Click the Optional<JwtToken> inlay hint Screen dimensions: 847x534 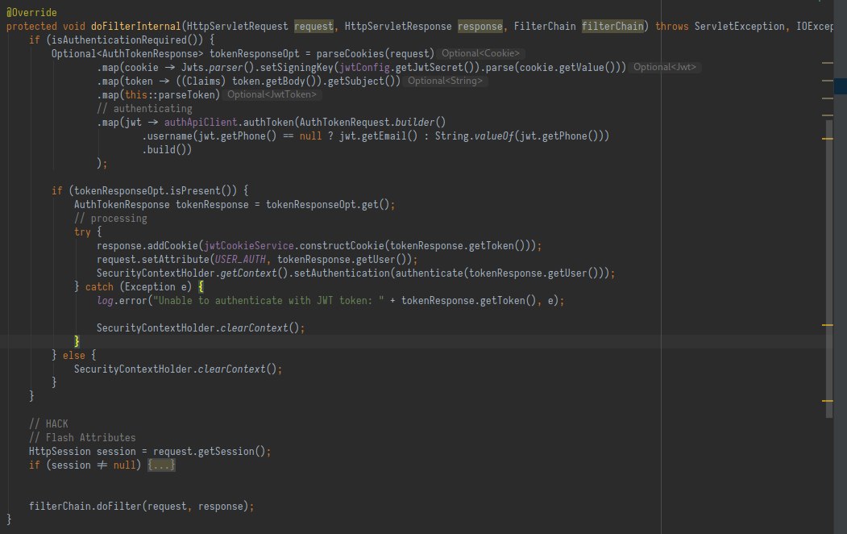click(x=272, y=94)
